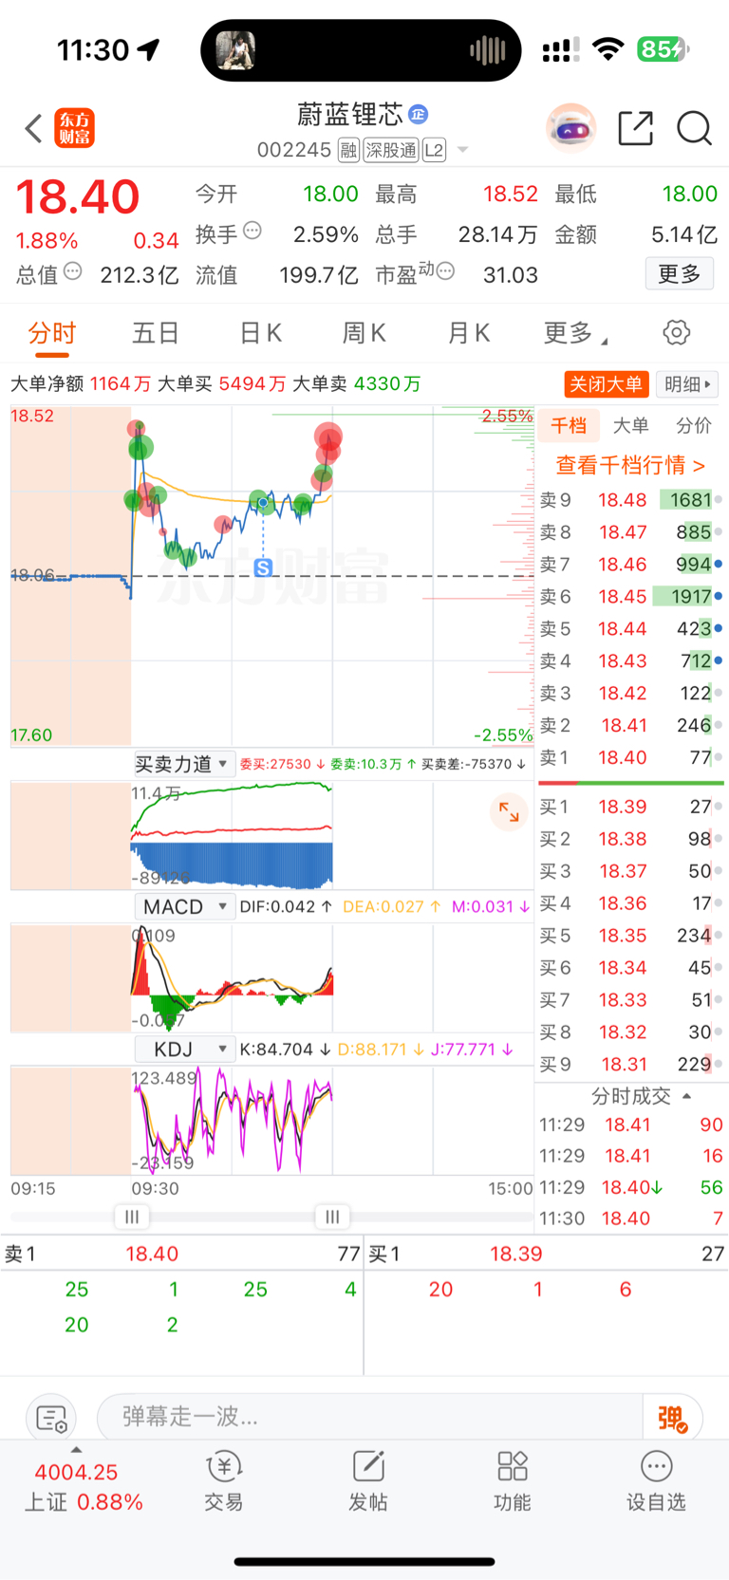
Task: Switch to the 分时 tab
Action: pyautogui.click(x=52, y=333)
